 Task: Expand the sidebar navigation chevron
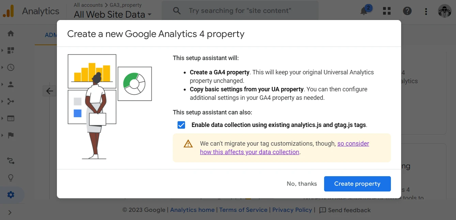(x=10, y=213)
